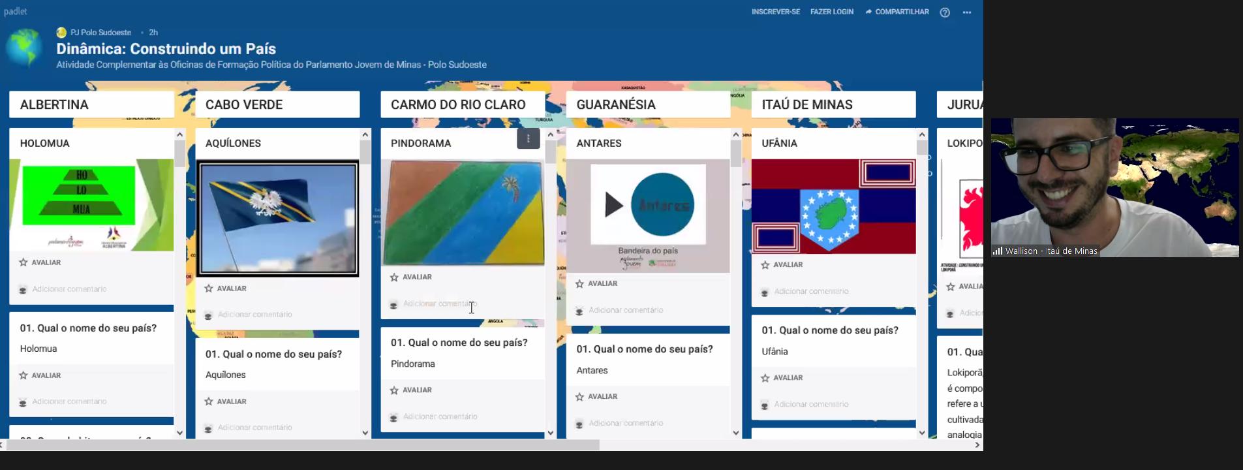Click the Compartilhar share button
The image size is (1243, 470).
897,12
